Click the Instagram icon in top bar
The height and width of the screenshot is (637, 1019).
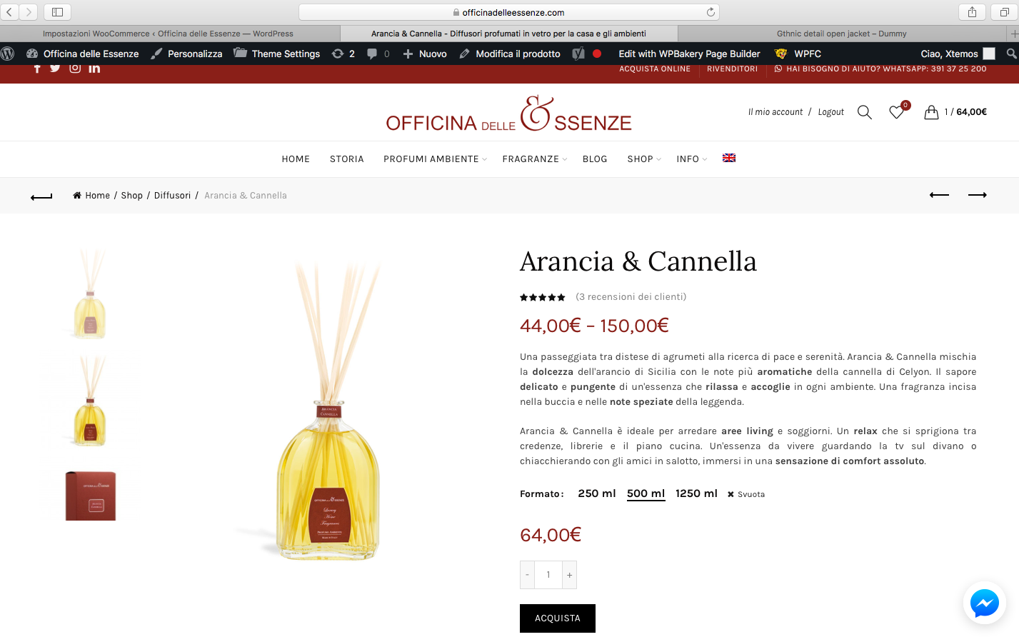tap(75, 68)
